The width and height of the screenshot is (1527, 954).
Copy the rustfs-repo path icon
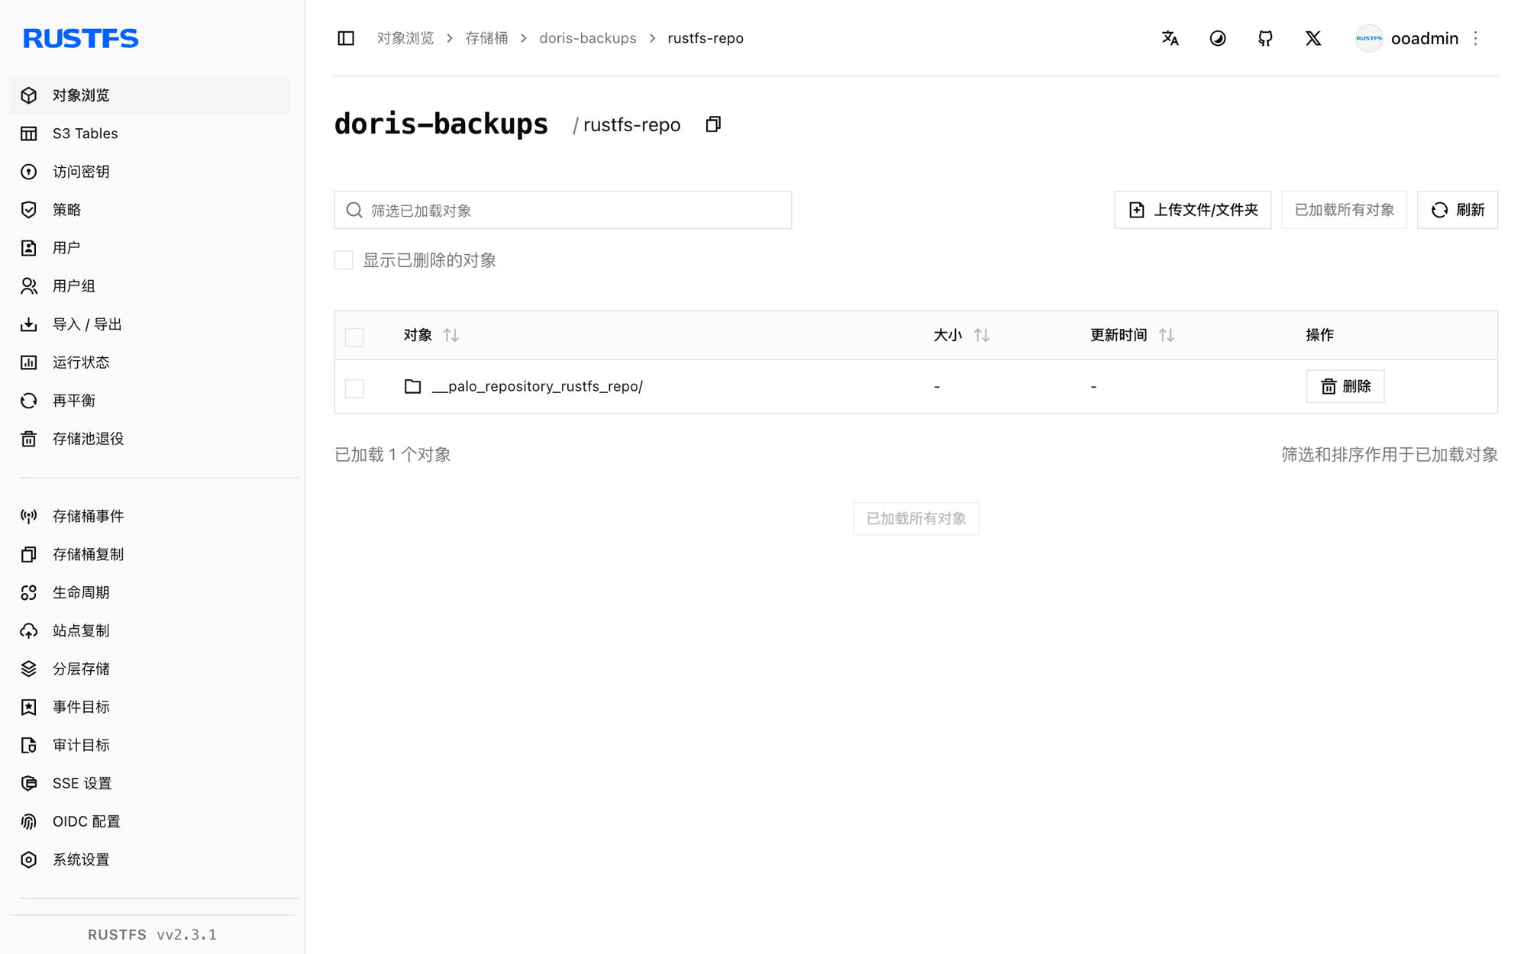click(x=713, y=124)
